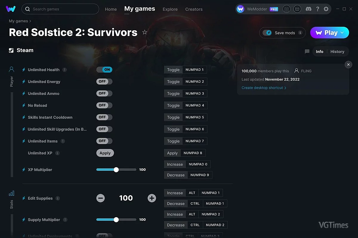Click the XP Multiplier lightning bolt icon
358x238 pixels.
tap(24, 170)
